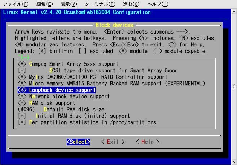Click the 'Block devices' dialog title

pyautogui.click(x=114, y=25)
